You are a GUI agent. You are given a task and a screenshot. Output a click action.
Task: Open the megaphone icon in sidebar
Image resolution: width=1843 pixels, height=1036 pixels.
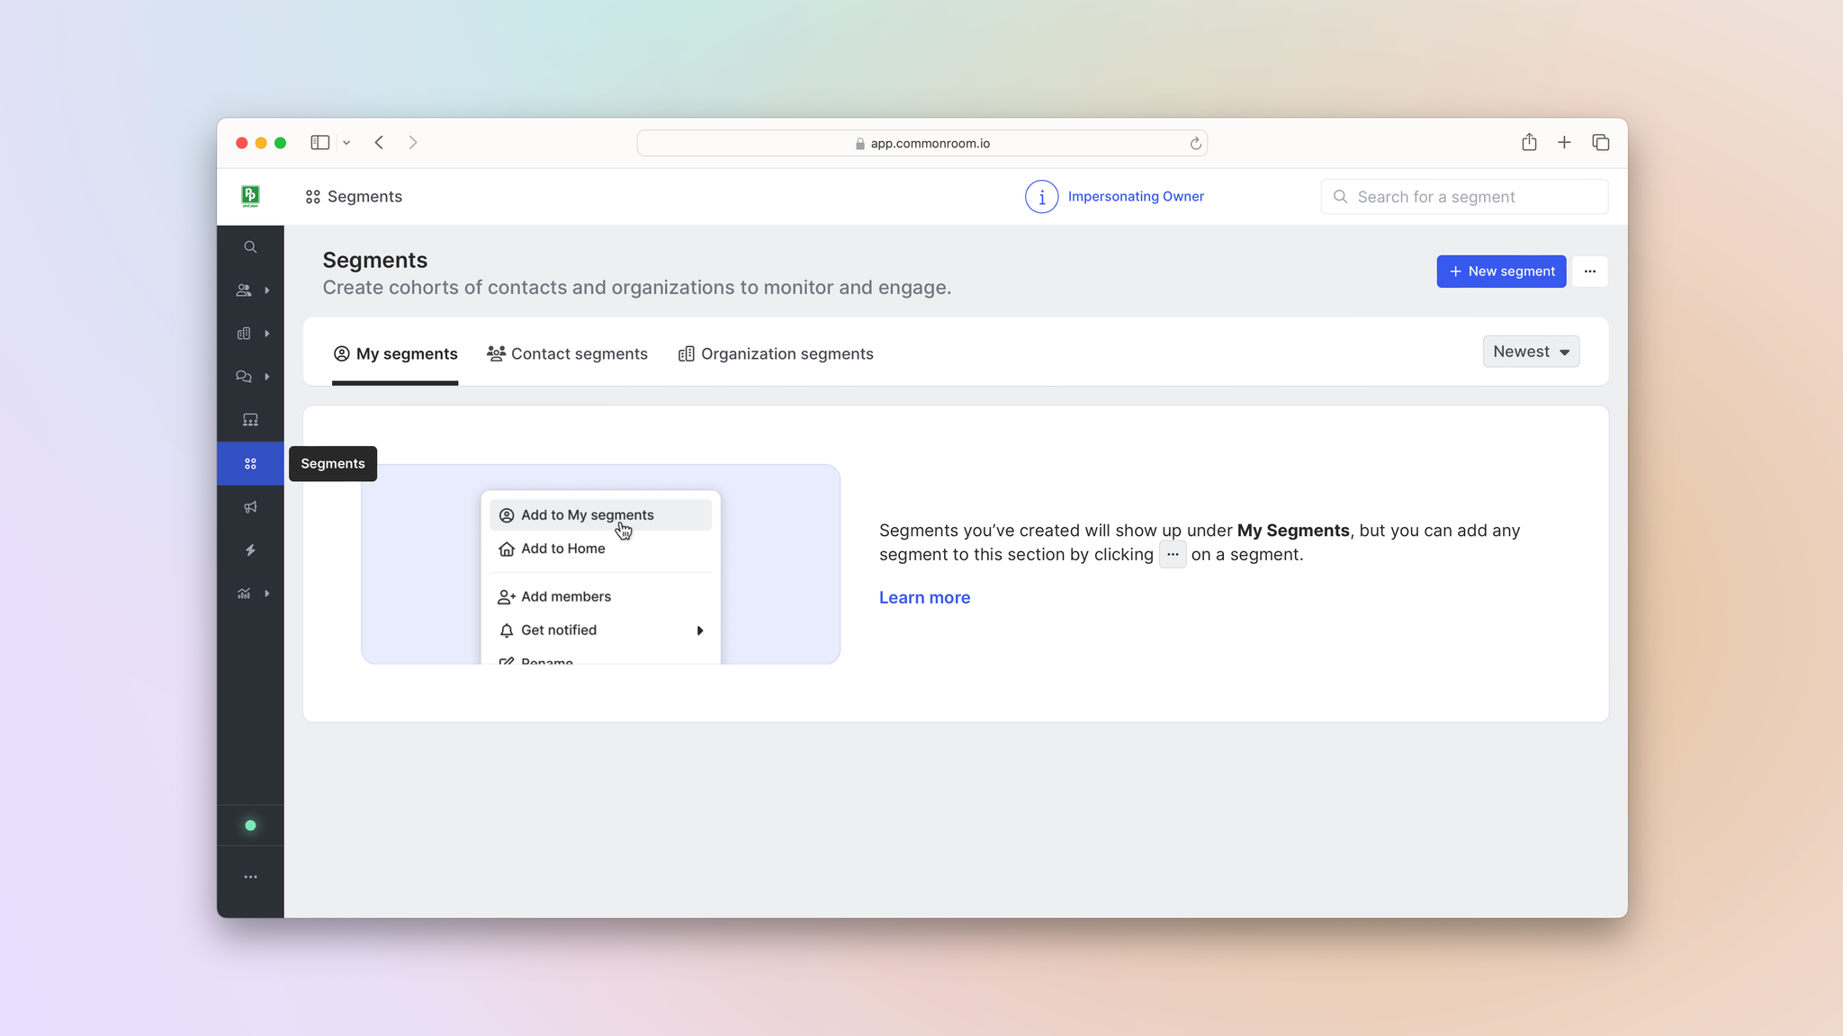[250, 507]
